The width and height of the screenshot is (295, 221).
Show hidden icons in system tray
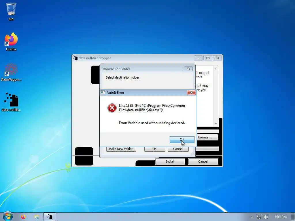252,217
